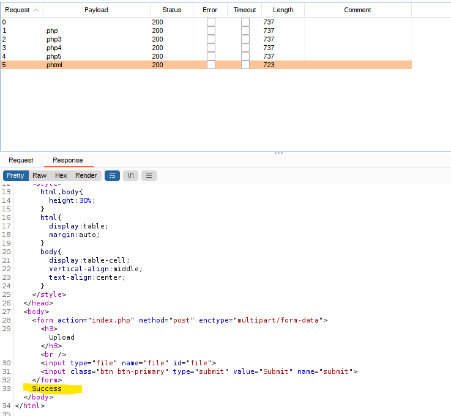The width and height of the screenshot is (451, 416).
Task: Click the panel divider dots handle
Action: [x=278, y=153]
